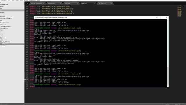Click the reboot import error line in terminal
The height and width of the screenshot is (105, 186).
coord(56,60)
